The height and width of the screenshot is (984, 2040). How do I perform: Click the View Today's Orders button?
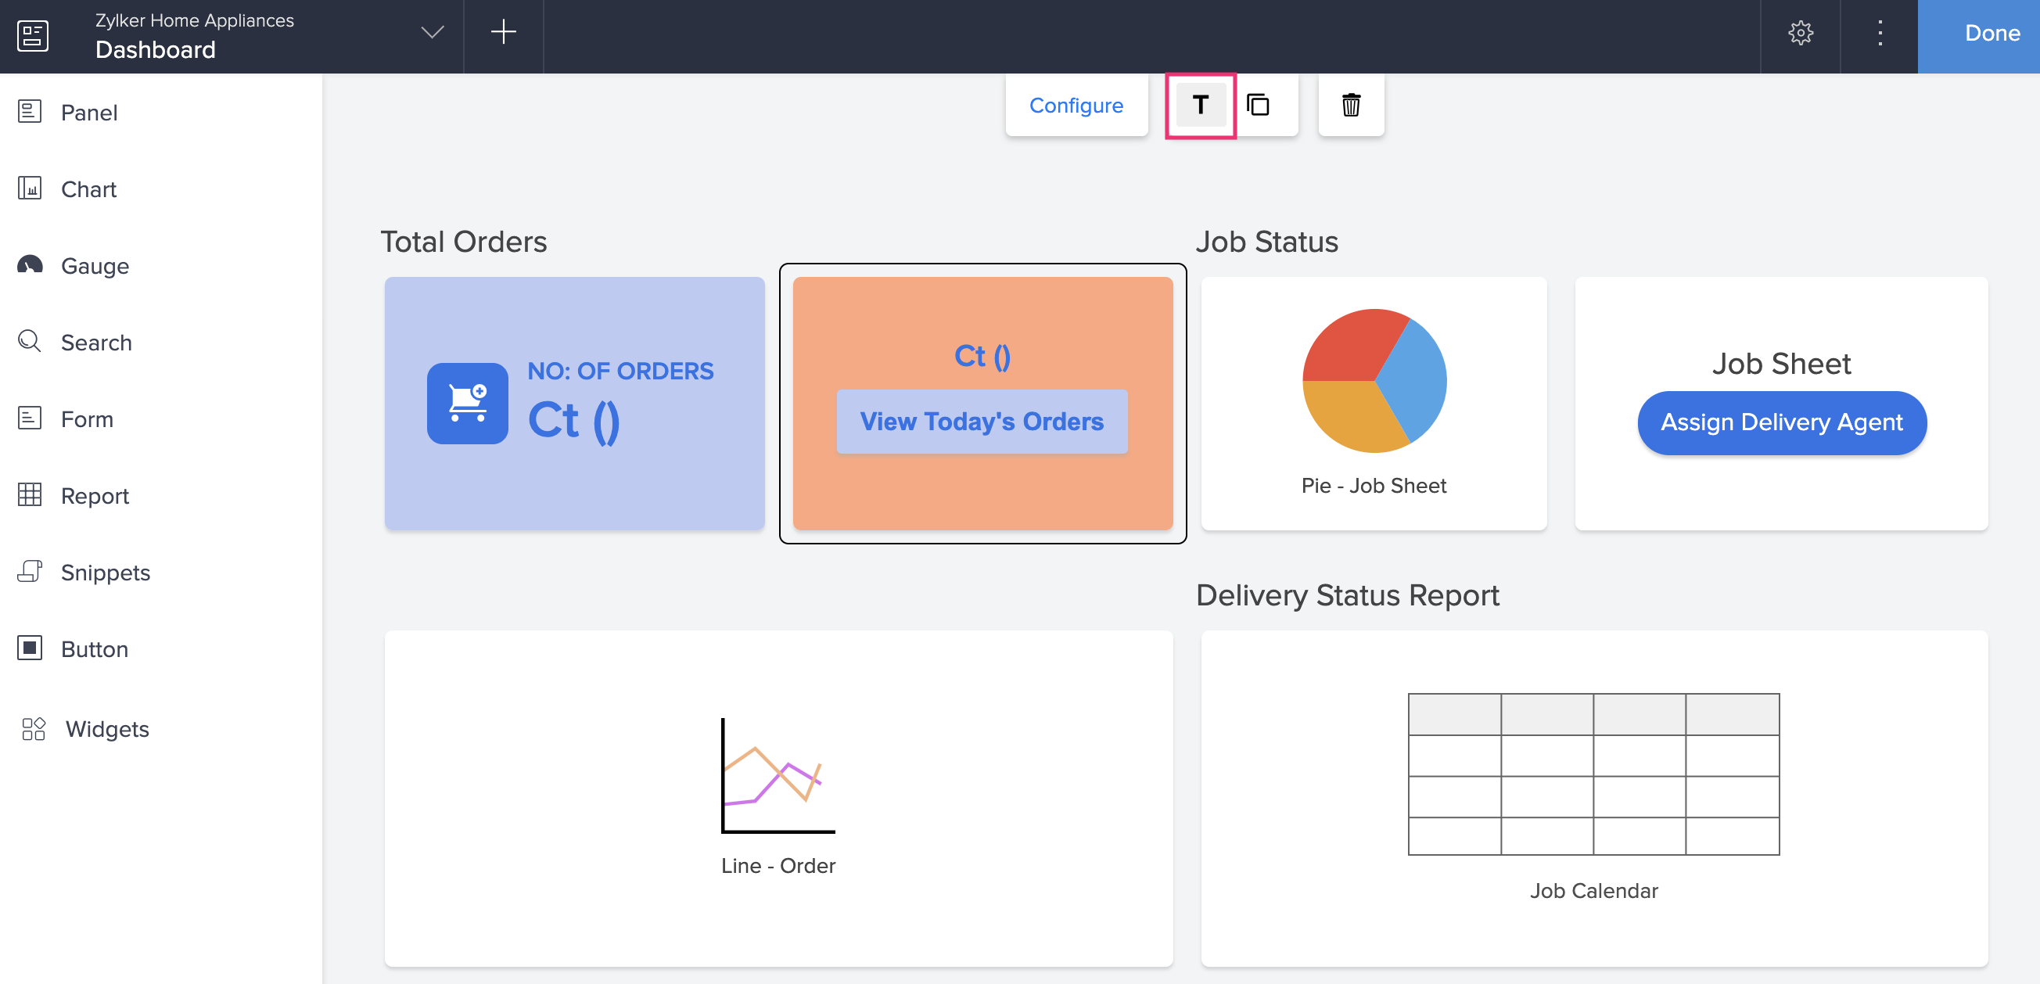pos(981,421)
